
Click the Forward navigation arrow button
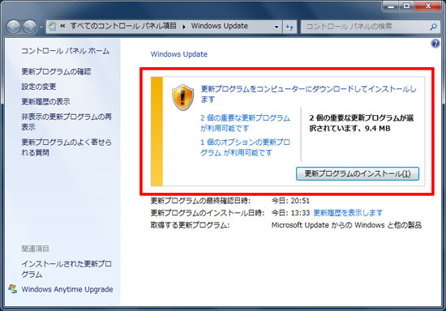[x=30, y=27]
